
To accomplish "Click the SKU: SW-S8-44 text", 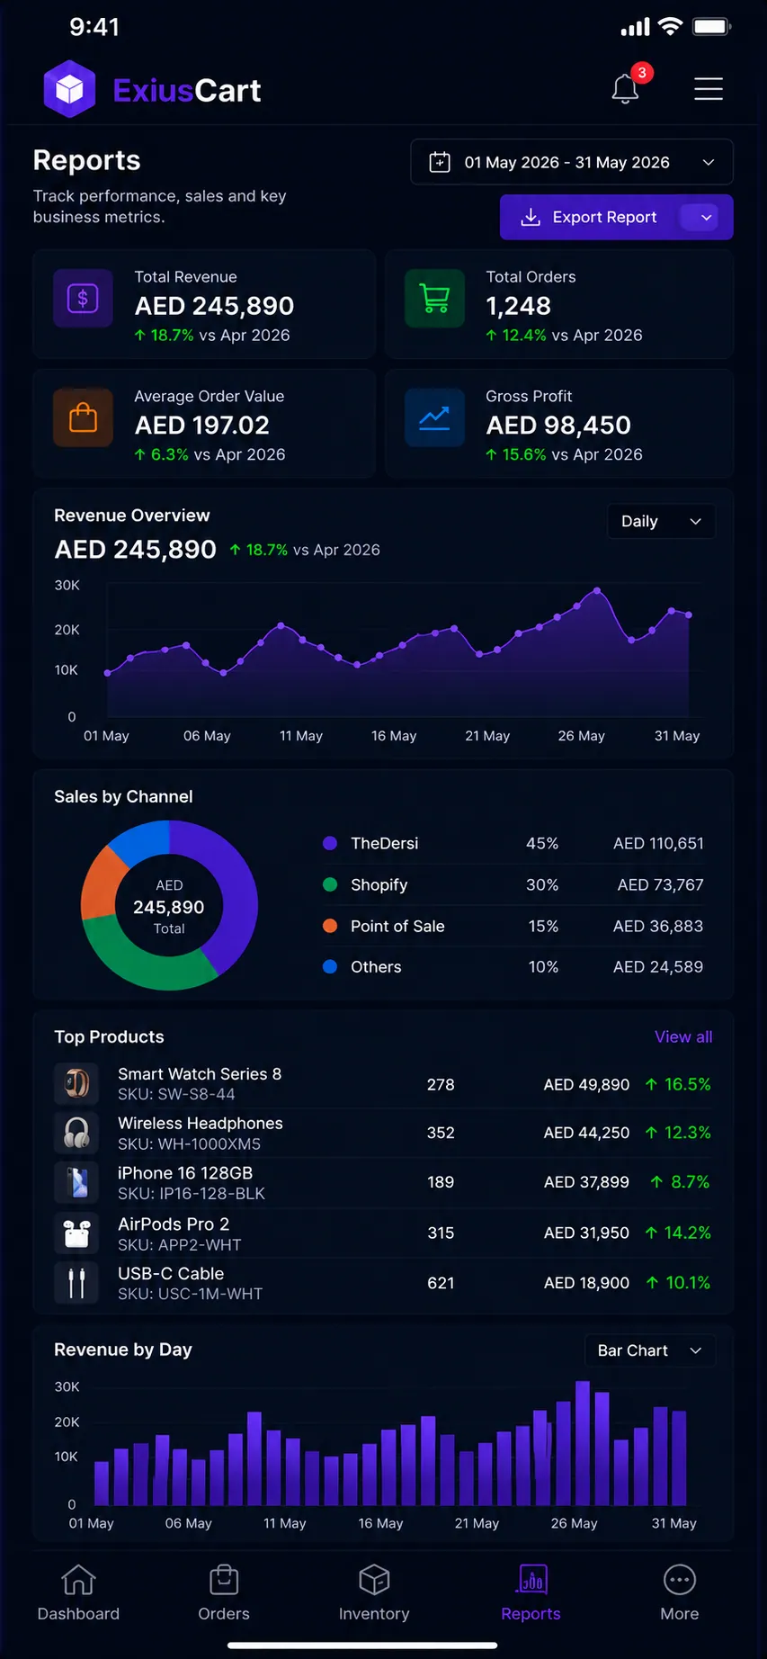I will [176, 1094].
